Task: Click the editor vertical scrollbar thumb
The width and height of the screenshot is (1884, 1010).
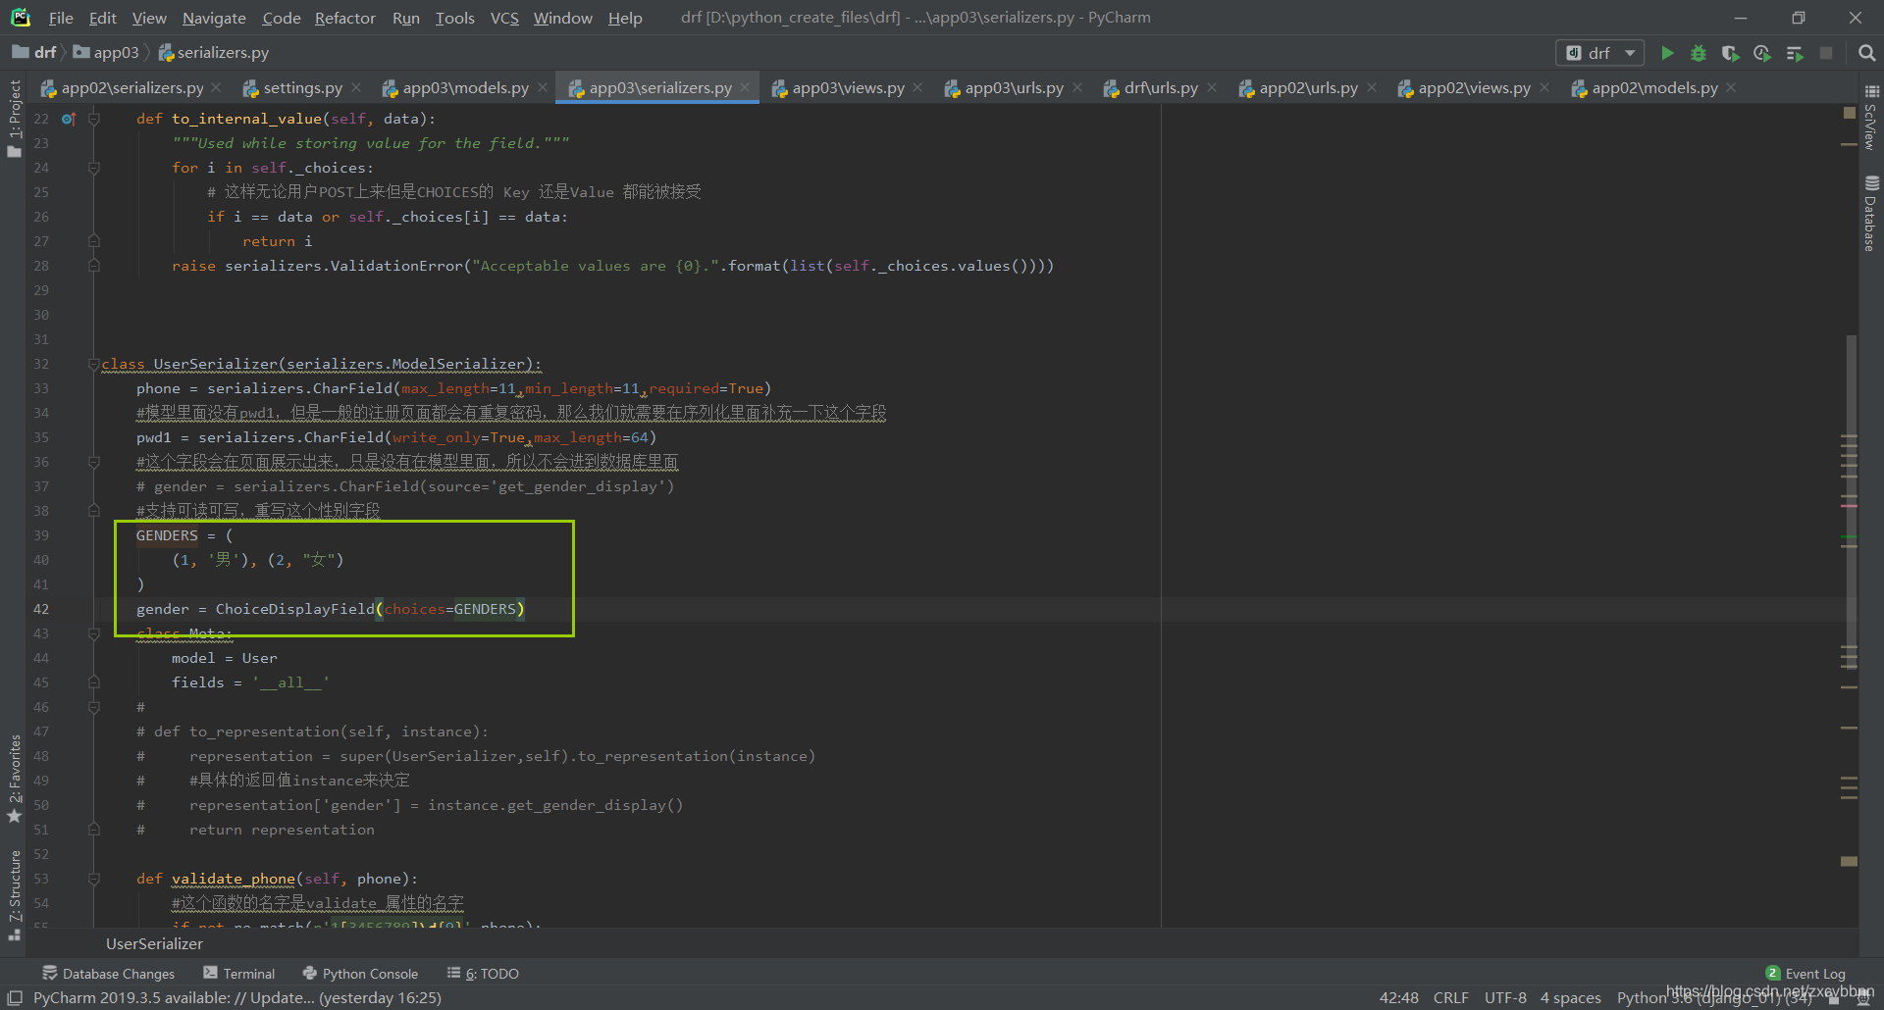Action: click(x=1852, y=500)
